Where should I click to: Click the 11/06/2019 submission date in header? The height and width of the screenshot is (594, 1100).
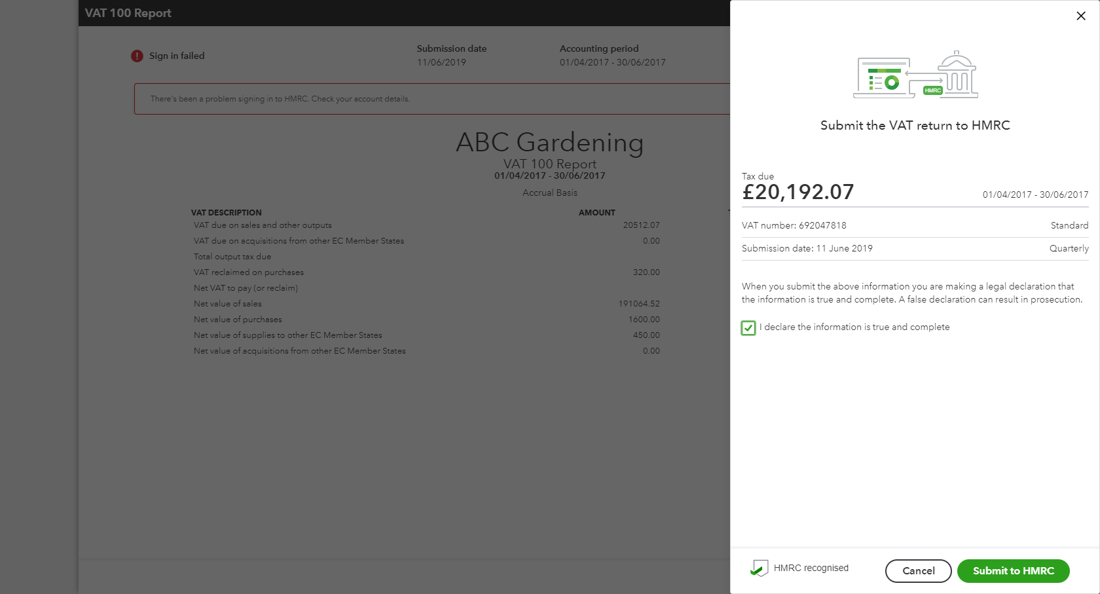(x=441, y=63)
